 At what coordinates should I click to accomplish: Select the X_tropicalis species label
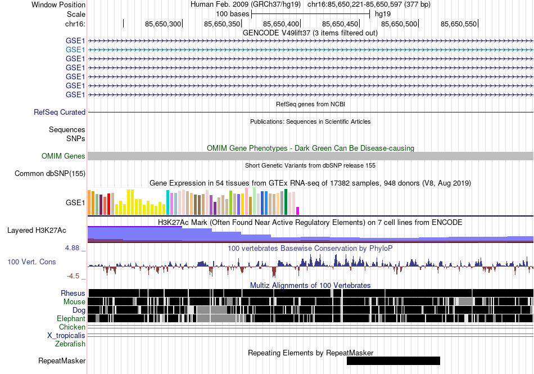tap(66, 336)
